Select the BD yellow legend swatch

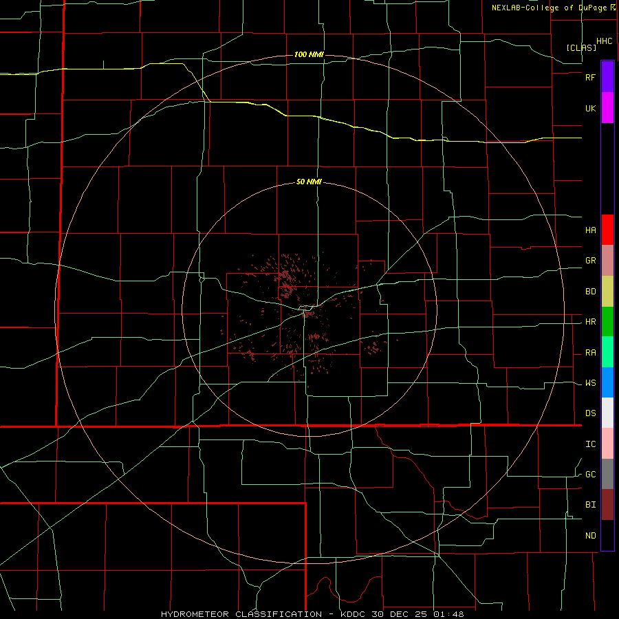(x=607, y=292)
